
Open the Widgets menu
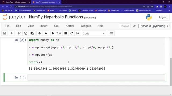click(86, 26)
